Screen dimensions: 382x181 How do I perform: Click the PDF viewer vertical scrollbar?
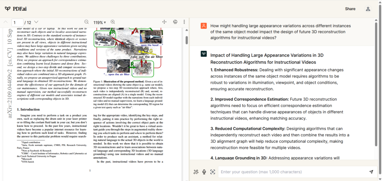click(187, 40)
